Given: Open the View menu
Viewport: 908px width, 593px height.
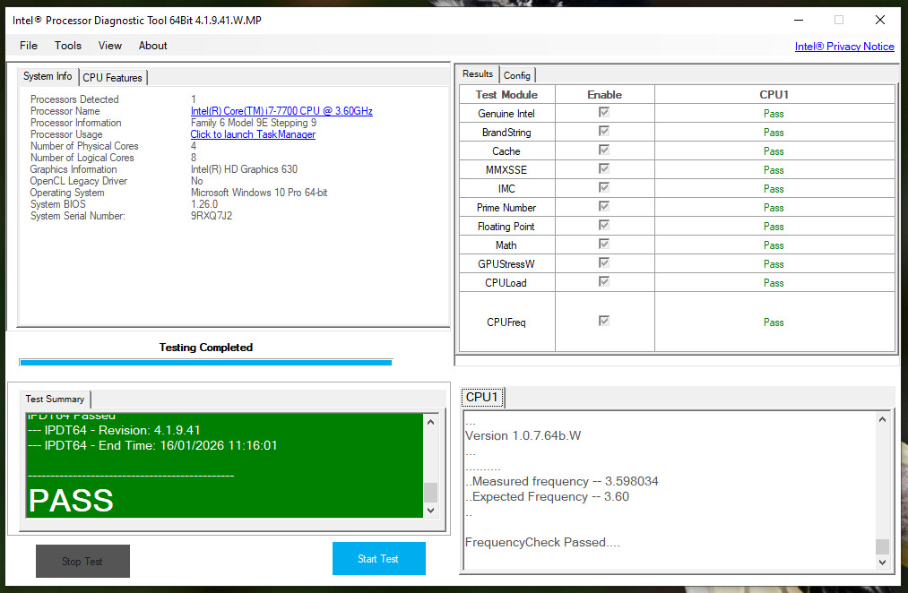Looking at the screenshot, I should tap(110, 46).
